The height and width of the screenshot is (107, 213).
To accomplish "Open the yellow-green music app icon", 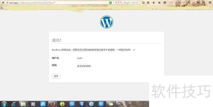I will point(62,104).
